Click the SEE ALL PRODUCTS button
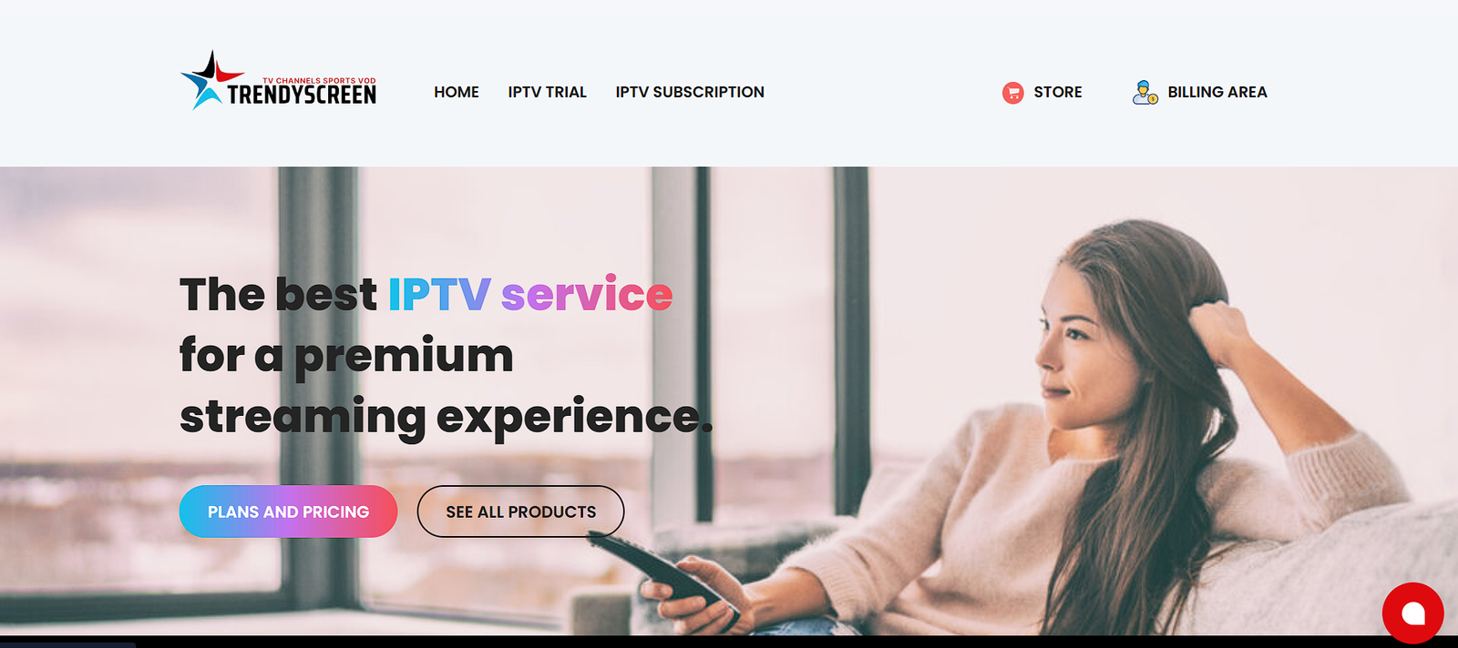 tap(520, 511)
